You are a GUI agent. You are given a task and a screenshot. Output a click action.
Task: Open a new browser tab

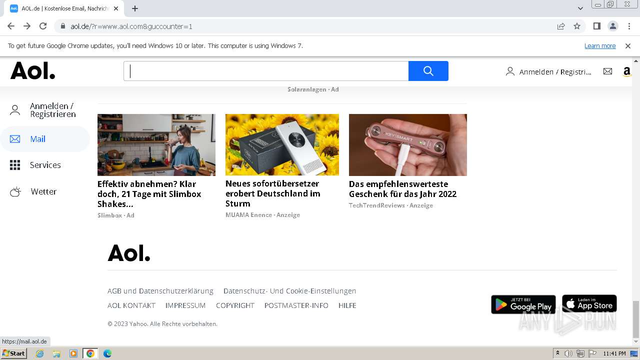pos(135,8)
